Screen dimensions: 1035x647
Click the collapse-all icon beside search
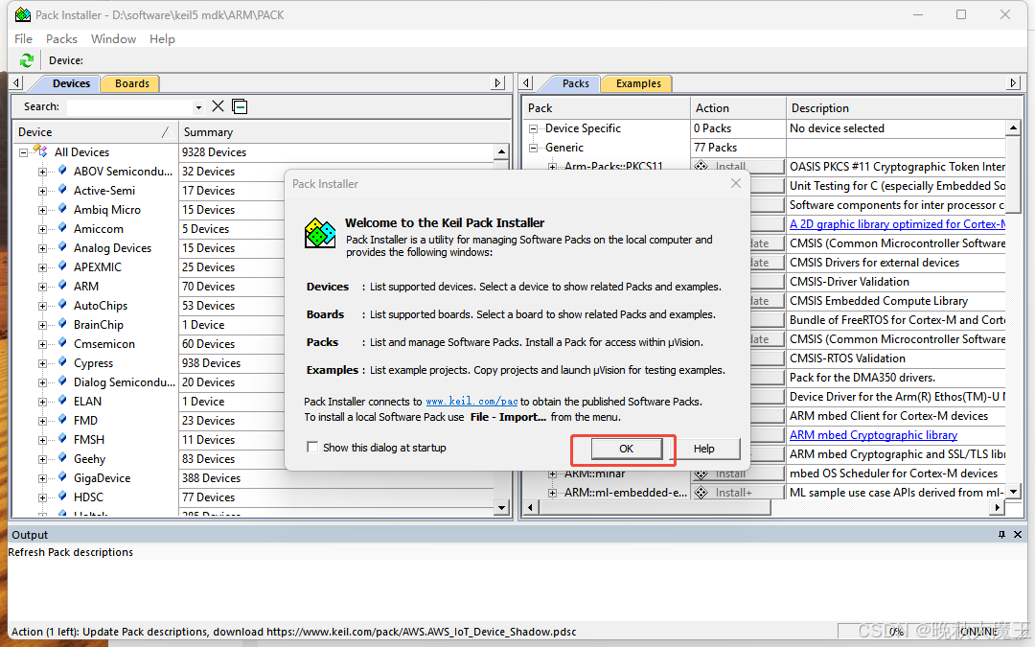[x=240, y=106]
